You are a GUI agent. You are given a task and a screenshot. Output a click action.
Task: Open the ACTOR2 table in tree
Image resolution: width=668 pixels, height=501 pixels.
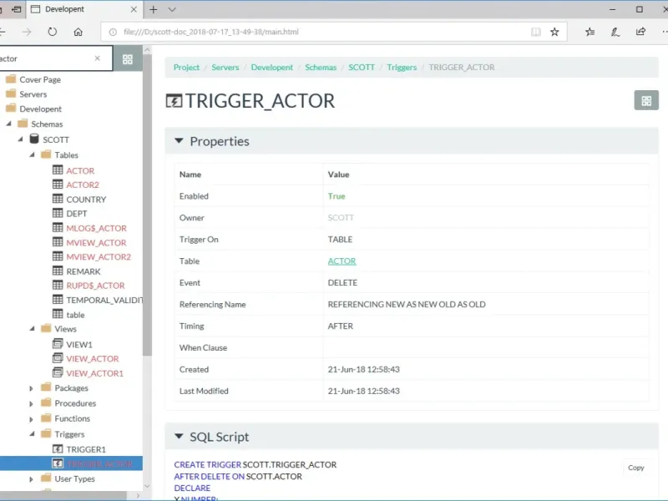coord(83,185)
